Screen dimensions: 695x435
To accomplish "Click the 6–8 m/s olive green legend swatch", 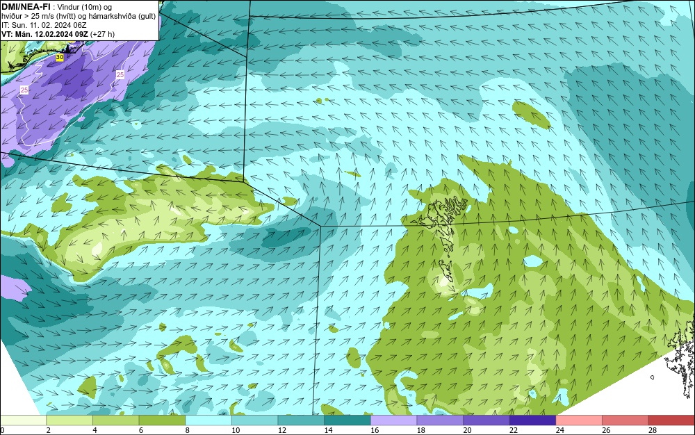I will point(162,420).
